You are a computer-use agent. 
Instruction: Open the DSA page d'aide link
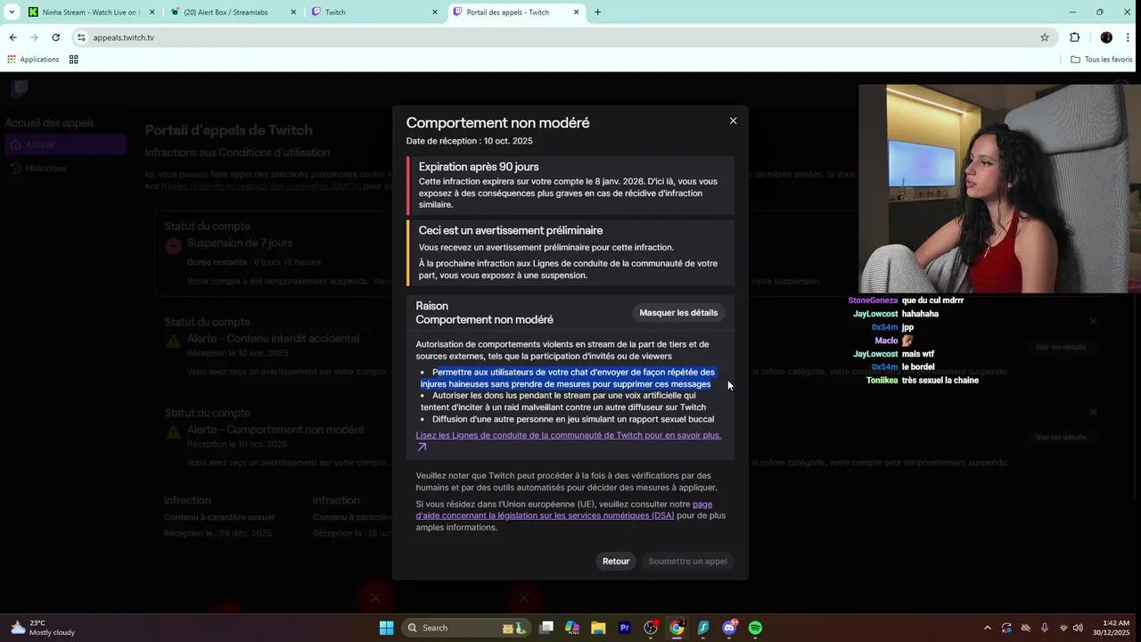tap(563, 510)
